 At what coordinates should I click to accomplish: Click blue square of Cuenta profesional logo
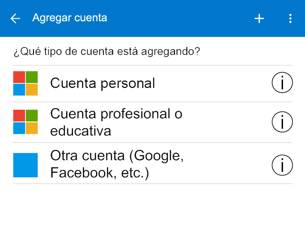click(x=19, y=128)
